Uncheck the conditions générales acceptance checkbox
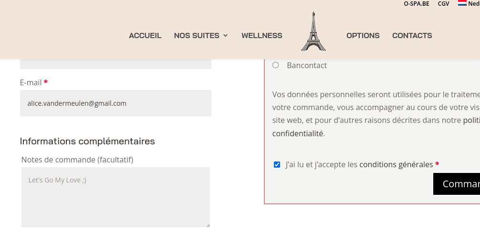 (277, 164)
